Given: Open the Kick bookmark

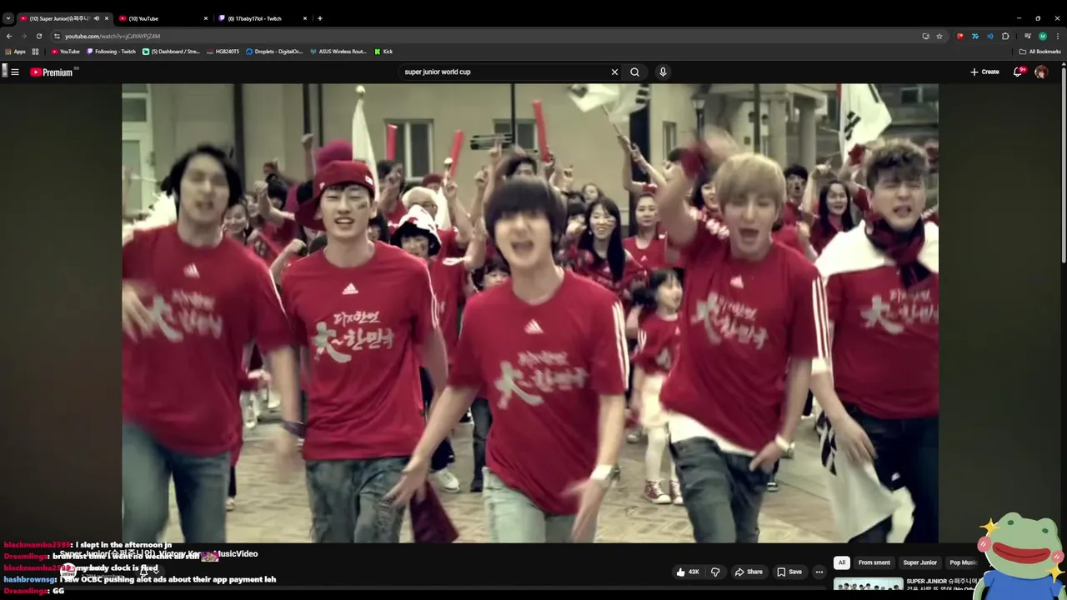Looking at the screenshot, I should pos(383,52).
